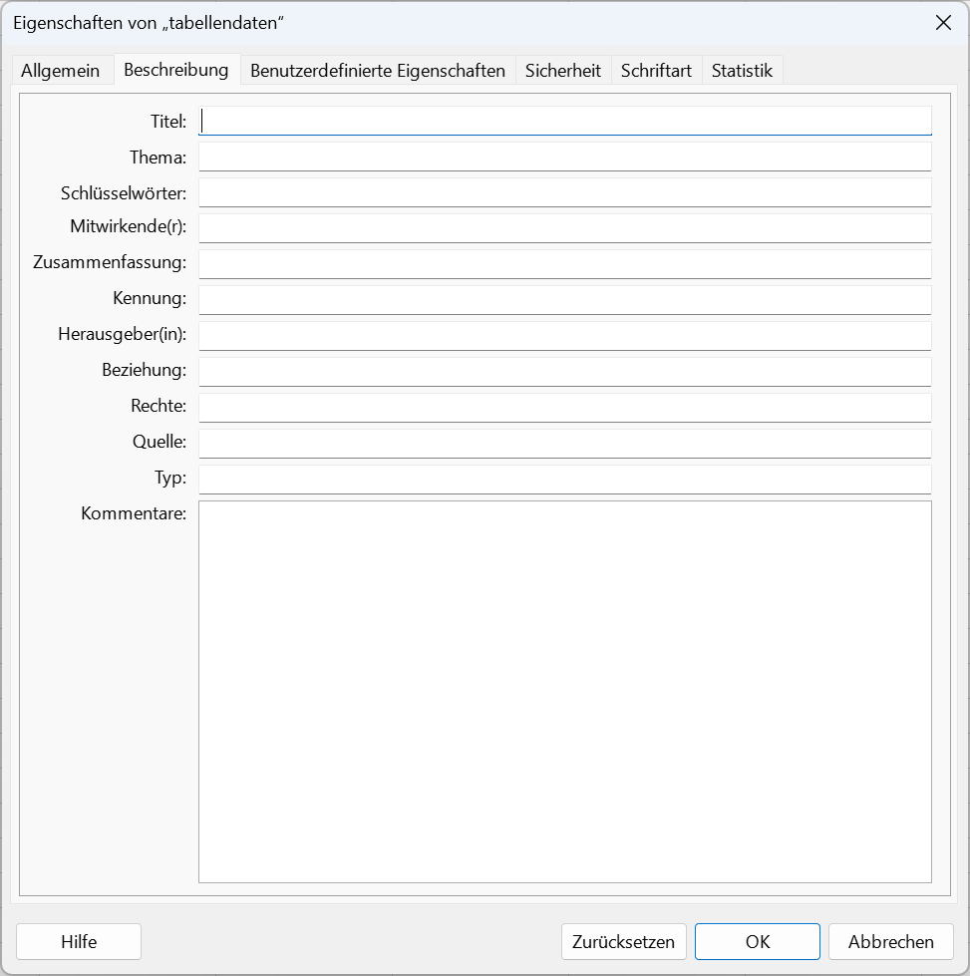Viewport: 970px width, 976px height.
Task: Click the Rechte text field
Action: click(x=565, y=408)
